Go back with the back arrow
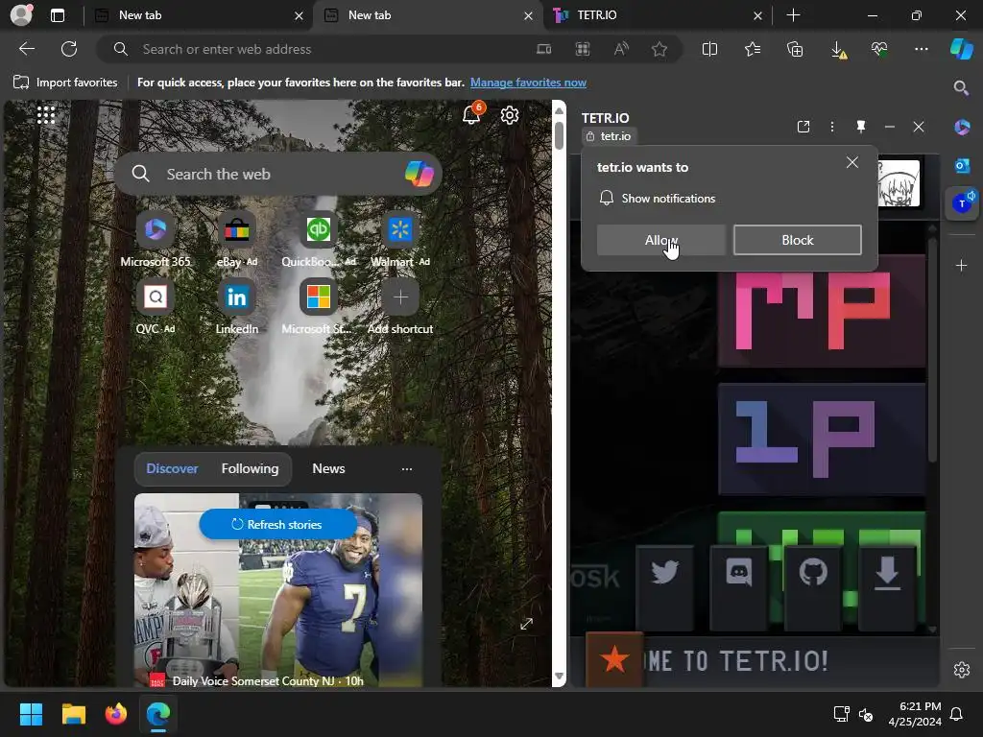Screen dimensions: 983x737 coord(27,49)
